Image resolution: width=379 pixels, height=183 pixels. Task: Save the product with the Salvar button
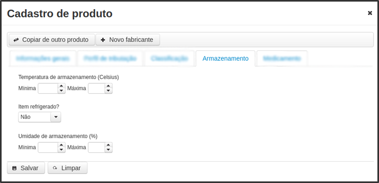coord(26,168)
